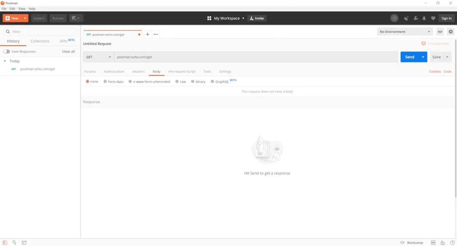Open keyboard shortcuts icon in status bar
The image size is (457, 246).
443,243
